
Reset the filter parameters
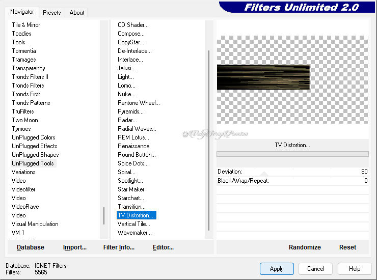pyautogui.click(x=347, y=247)
